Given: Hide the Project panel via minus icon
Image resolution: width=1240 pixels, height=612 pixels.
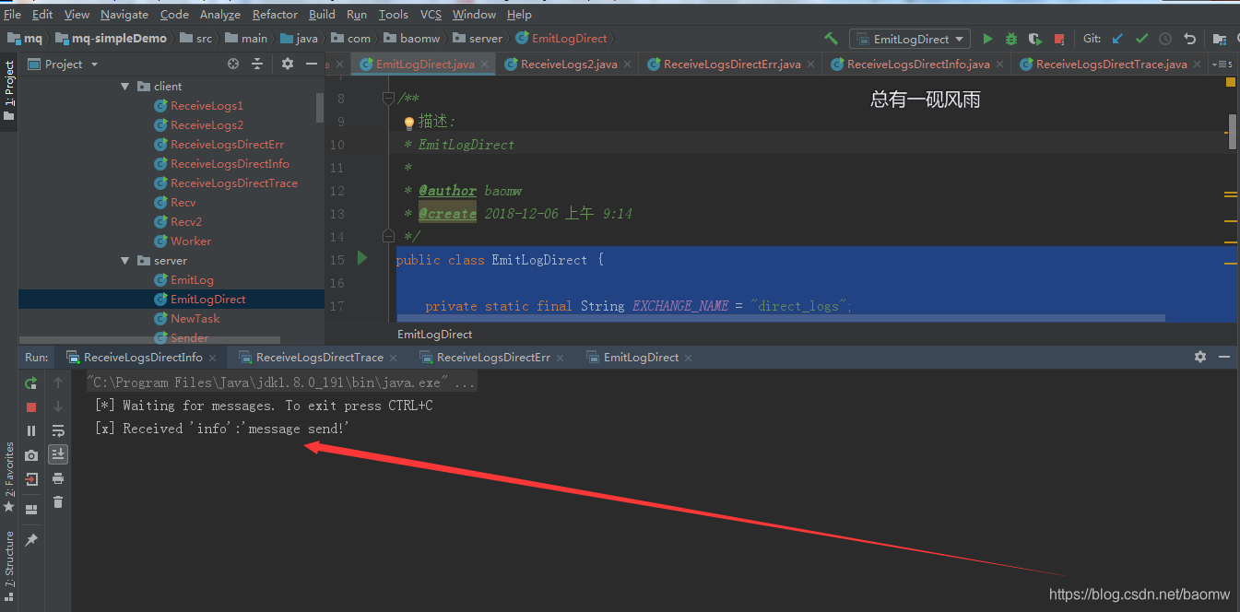Looking at the screenshot, I should point(312,64).
